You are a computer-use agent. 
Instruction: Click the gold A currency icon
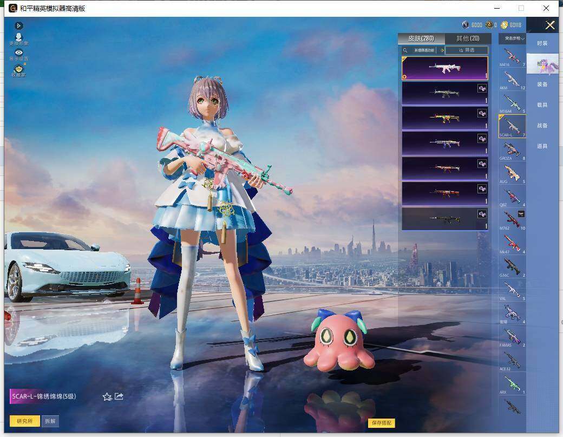489,25
